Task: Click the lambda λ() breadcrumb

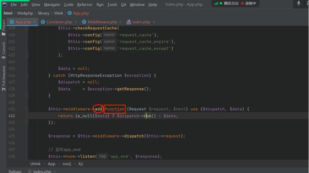Action: click(x=80, y=164)
